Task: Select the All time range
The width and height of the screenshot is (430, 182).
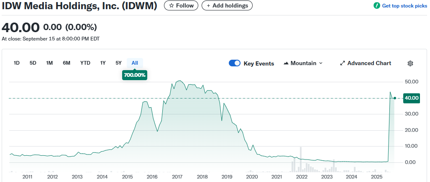Action: 135,63
